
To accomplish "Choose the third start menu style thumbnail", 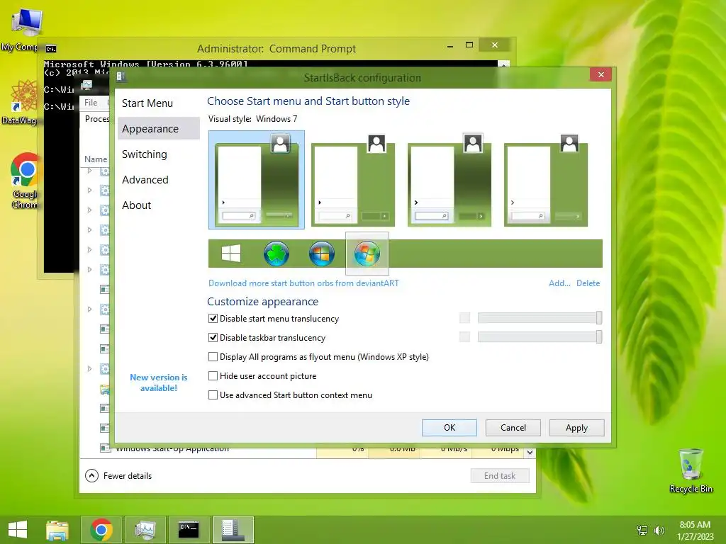I will point(449,179).
